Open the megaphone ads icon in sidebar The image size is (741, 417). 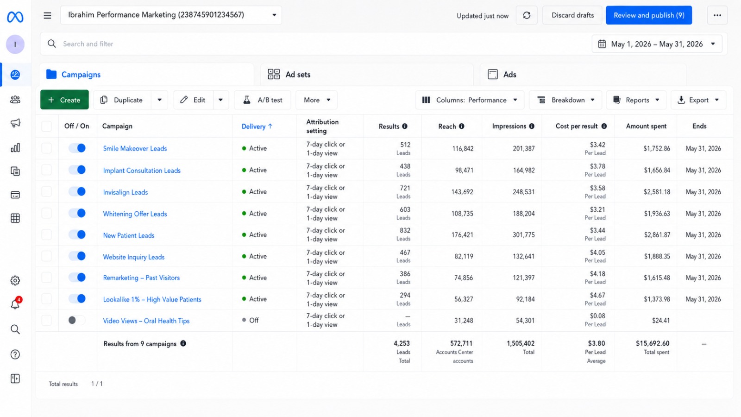(15, 123)
